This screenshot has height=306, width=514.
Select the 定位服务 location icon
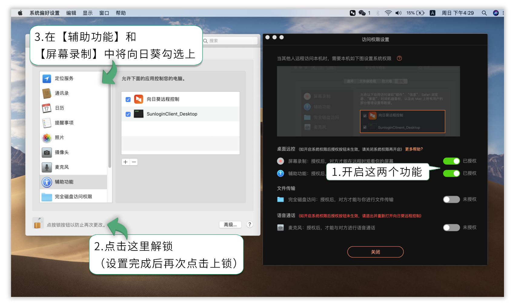point(47,79)
